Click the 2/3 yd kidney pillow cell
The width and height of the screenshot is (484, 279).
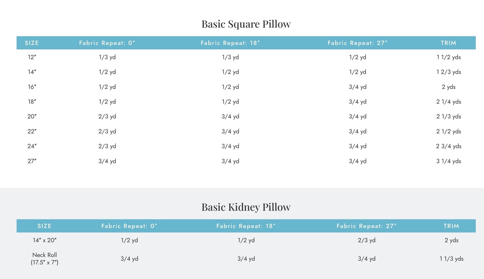366,240
